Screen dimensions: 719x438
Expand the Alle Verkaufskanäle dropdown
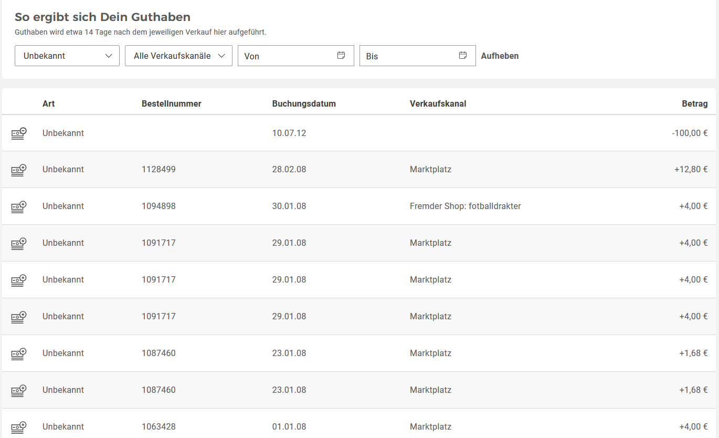[178, 56]
